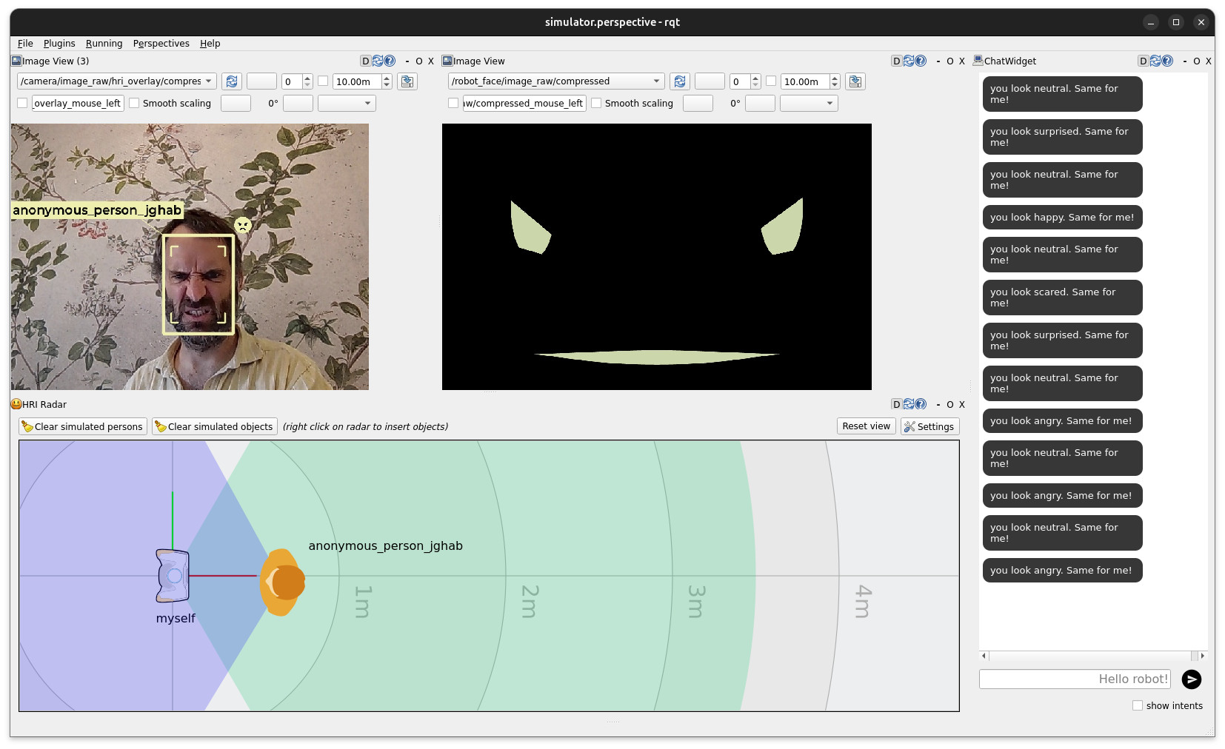Click the Hello robot! message input field
This screenshot has height=749, width=1225.
(x=1075, y=679)
